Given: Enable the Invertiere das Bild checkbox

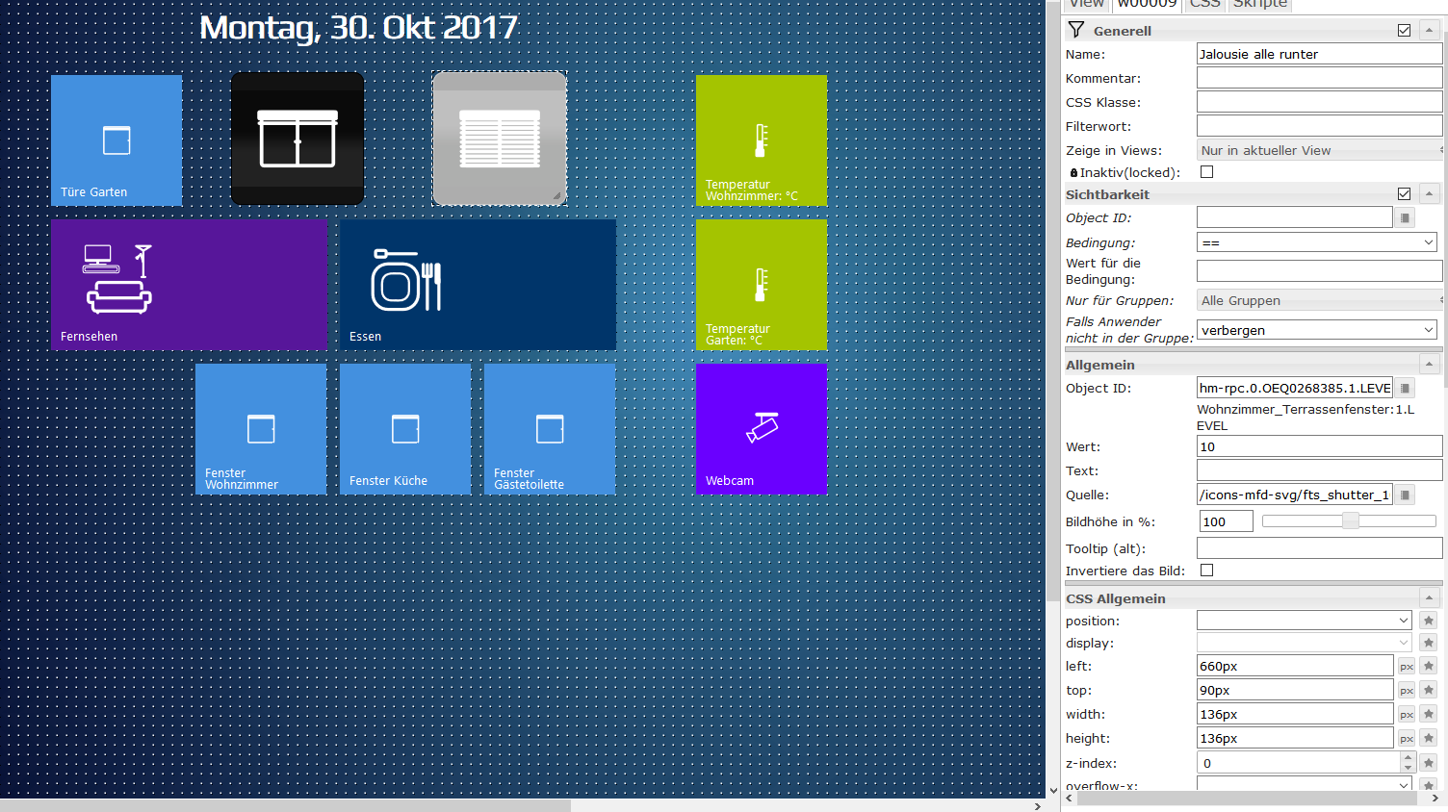Looking at the screenshot, I should pyautogui.click(x=1206, y=571).
